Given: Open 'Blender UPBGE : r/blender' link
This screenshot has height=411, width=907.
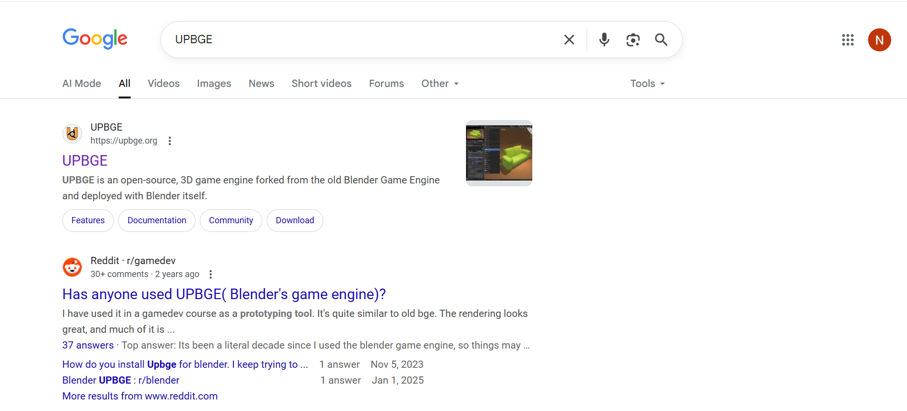Looking at the screenshot, I should pyautogui.click(x=121, y=380).
